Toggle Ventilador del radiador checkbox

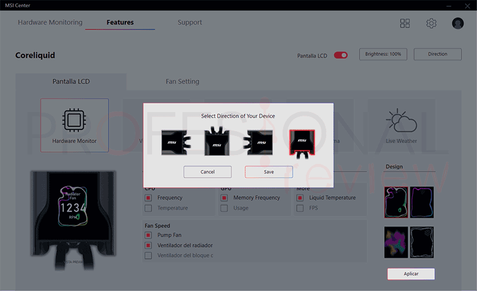coord(148,245)
